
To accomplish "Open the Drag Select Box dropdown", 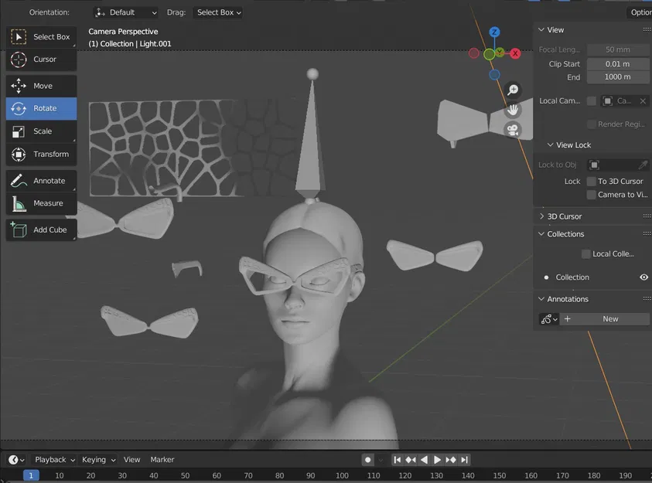I will point(218,12).
